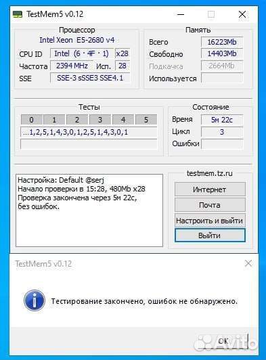Click the Свободно 14403Mb field
The height and width of the screenshot is (360, 266).
click(x=222, y=53)
